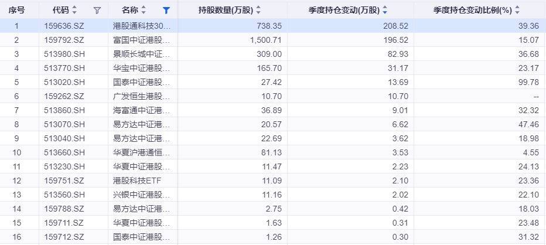Viewport: 546px width, 245px height.
Task: Click change ratio value 47.46
Action: pos(529,124)
